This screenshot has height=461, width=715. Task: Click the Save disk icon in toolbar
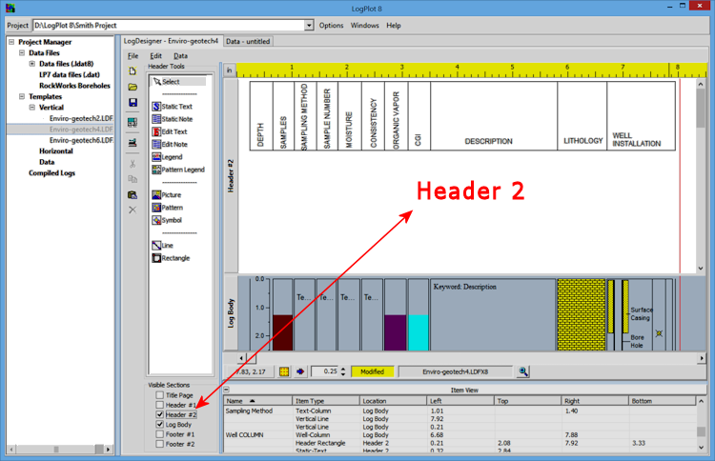[x=133, y=103]
